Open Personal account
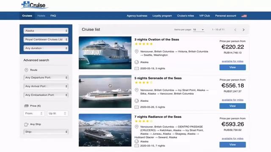This screenshot has width=271, height=152. coord(226,16)
